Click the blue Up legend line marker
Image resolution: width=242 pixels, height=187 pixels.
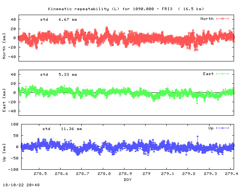(222, 128)
